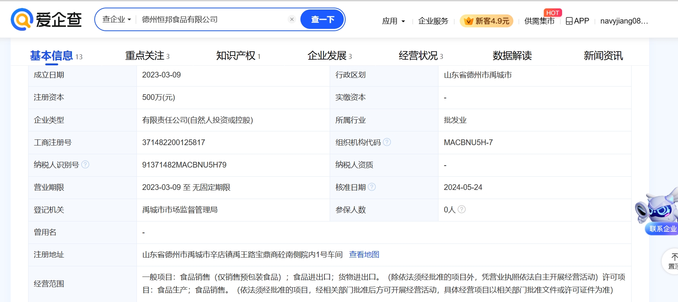The height and width of the screenshot is (302, 678).
Task: Select the 核准日期 value 2024-05-24
Action: pyautogui.click(x=463, y=187)
